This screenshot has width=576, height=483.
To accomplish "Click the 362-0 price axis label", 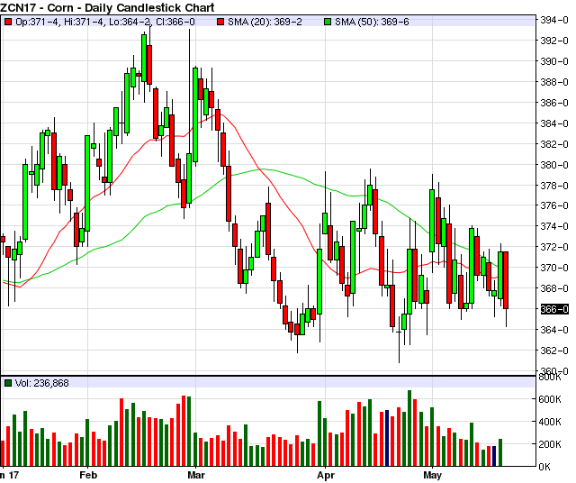I will click(x=554, y=351).
